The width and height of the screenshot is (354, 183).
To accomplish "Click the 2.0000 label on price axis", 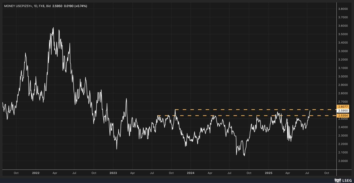I will click(342, 161).
